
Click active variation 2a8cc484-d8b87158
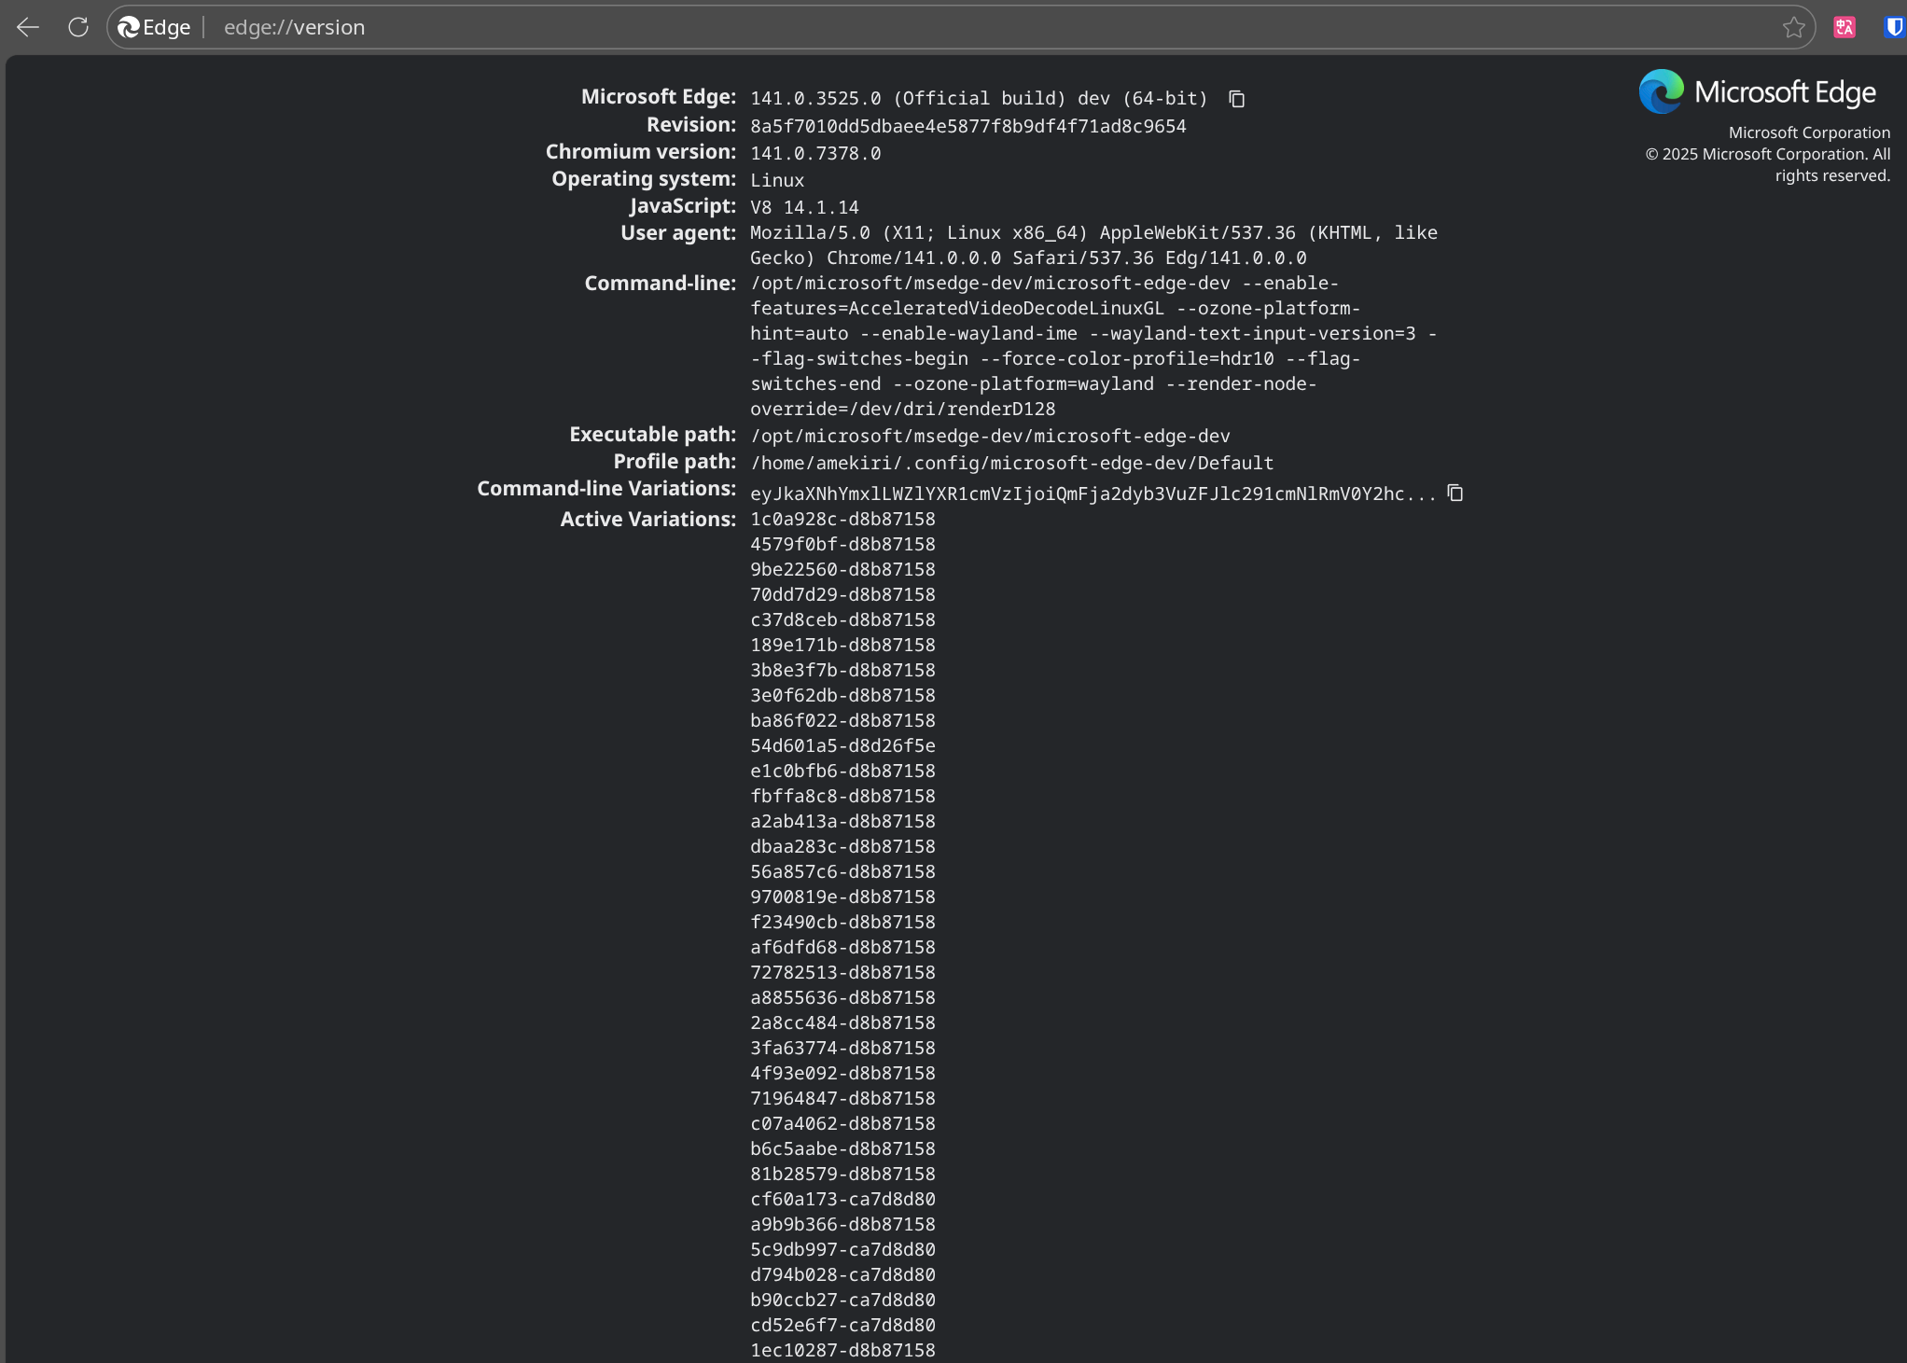click(842, 1022)
